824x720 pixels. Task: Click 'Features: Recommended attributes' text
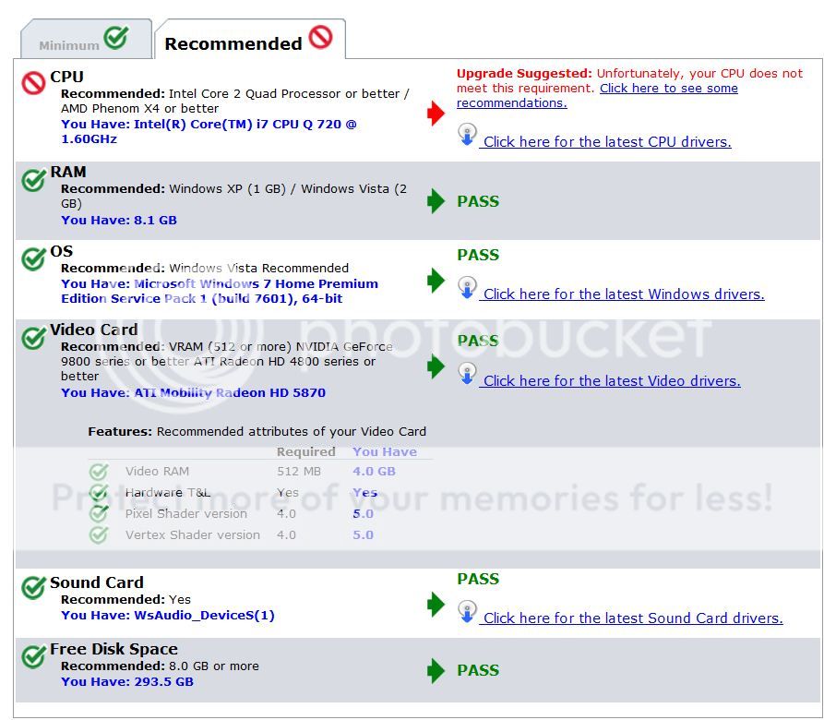click(257, 431)
